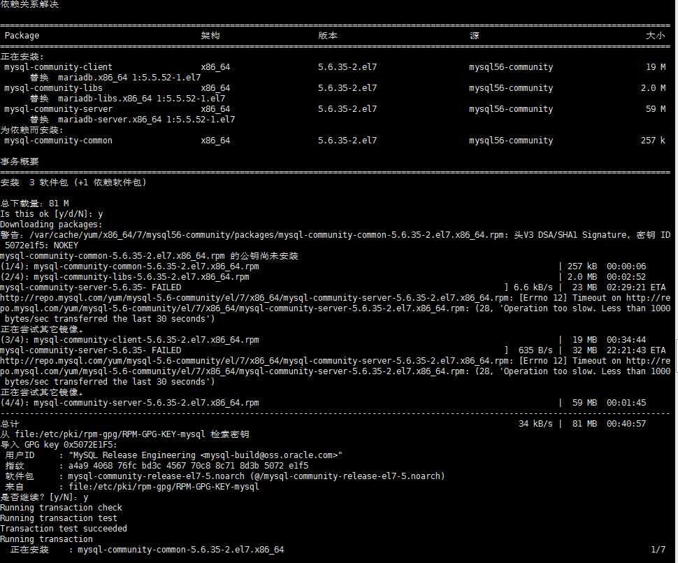
Task: Click the '00:40:57' total time
Action: point(626,424)
